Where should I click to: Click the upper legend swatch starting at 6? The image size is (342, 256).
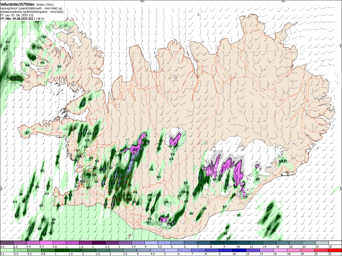point(191,243)
